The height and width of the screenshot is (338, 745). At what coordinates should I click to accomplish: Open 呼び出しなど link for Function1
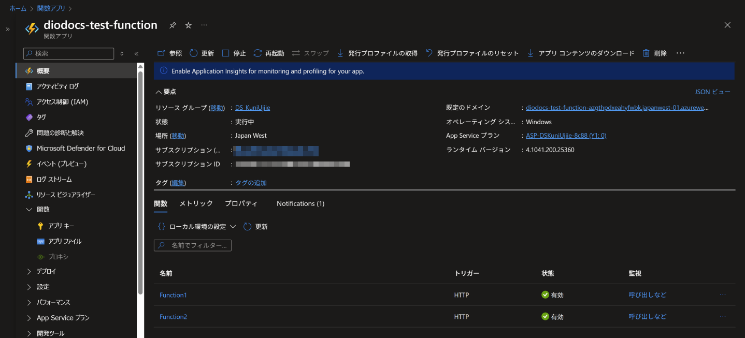click(x=648, y=295)
